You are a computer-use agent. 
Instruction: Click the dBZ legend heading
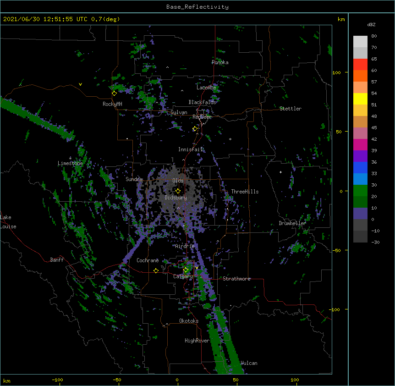(371, 24)
